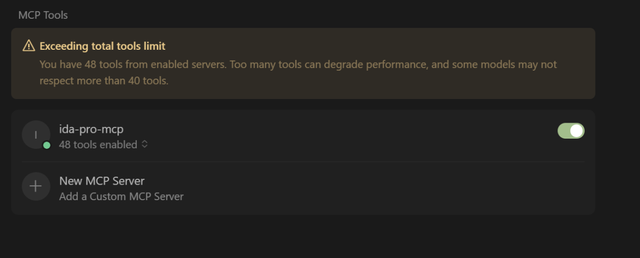Click the ida-pro-mcp server name
Viewport: 640px width, 258px height.
(91, 129)
